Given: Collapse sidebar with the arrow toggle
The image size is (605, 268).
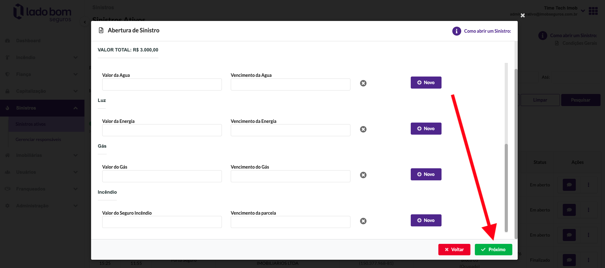Looking at the screenshot, I should (x=84, y=22).
